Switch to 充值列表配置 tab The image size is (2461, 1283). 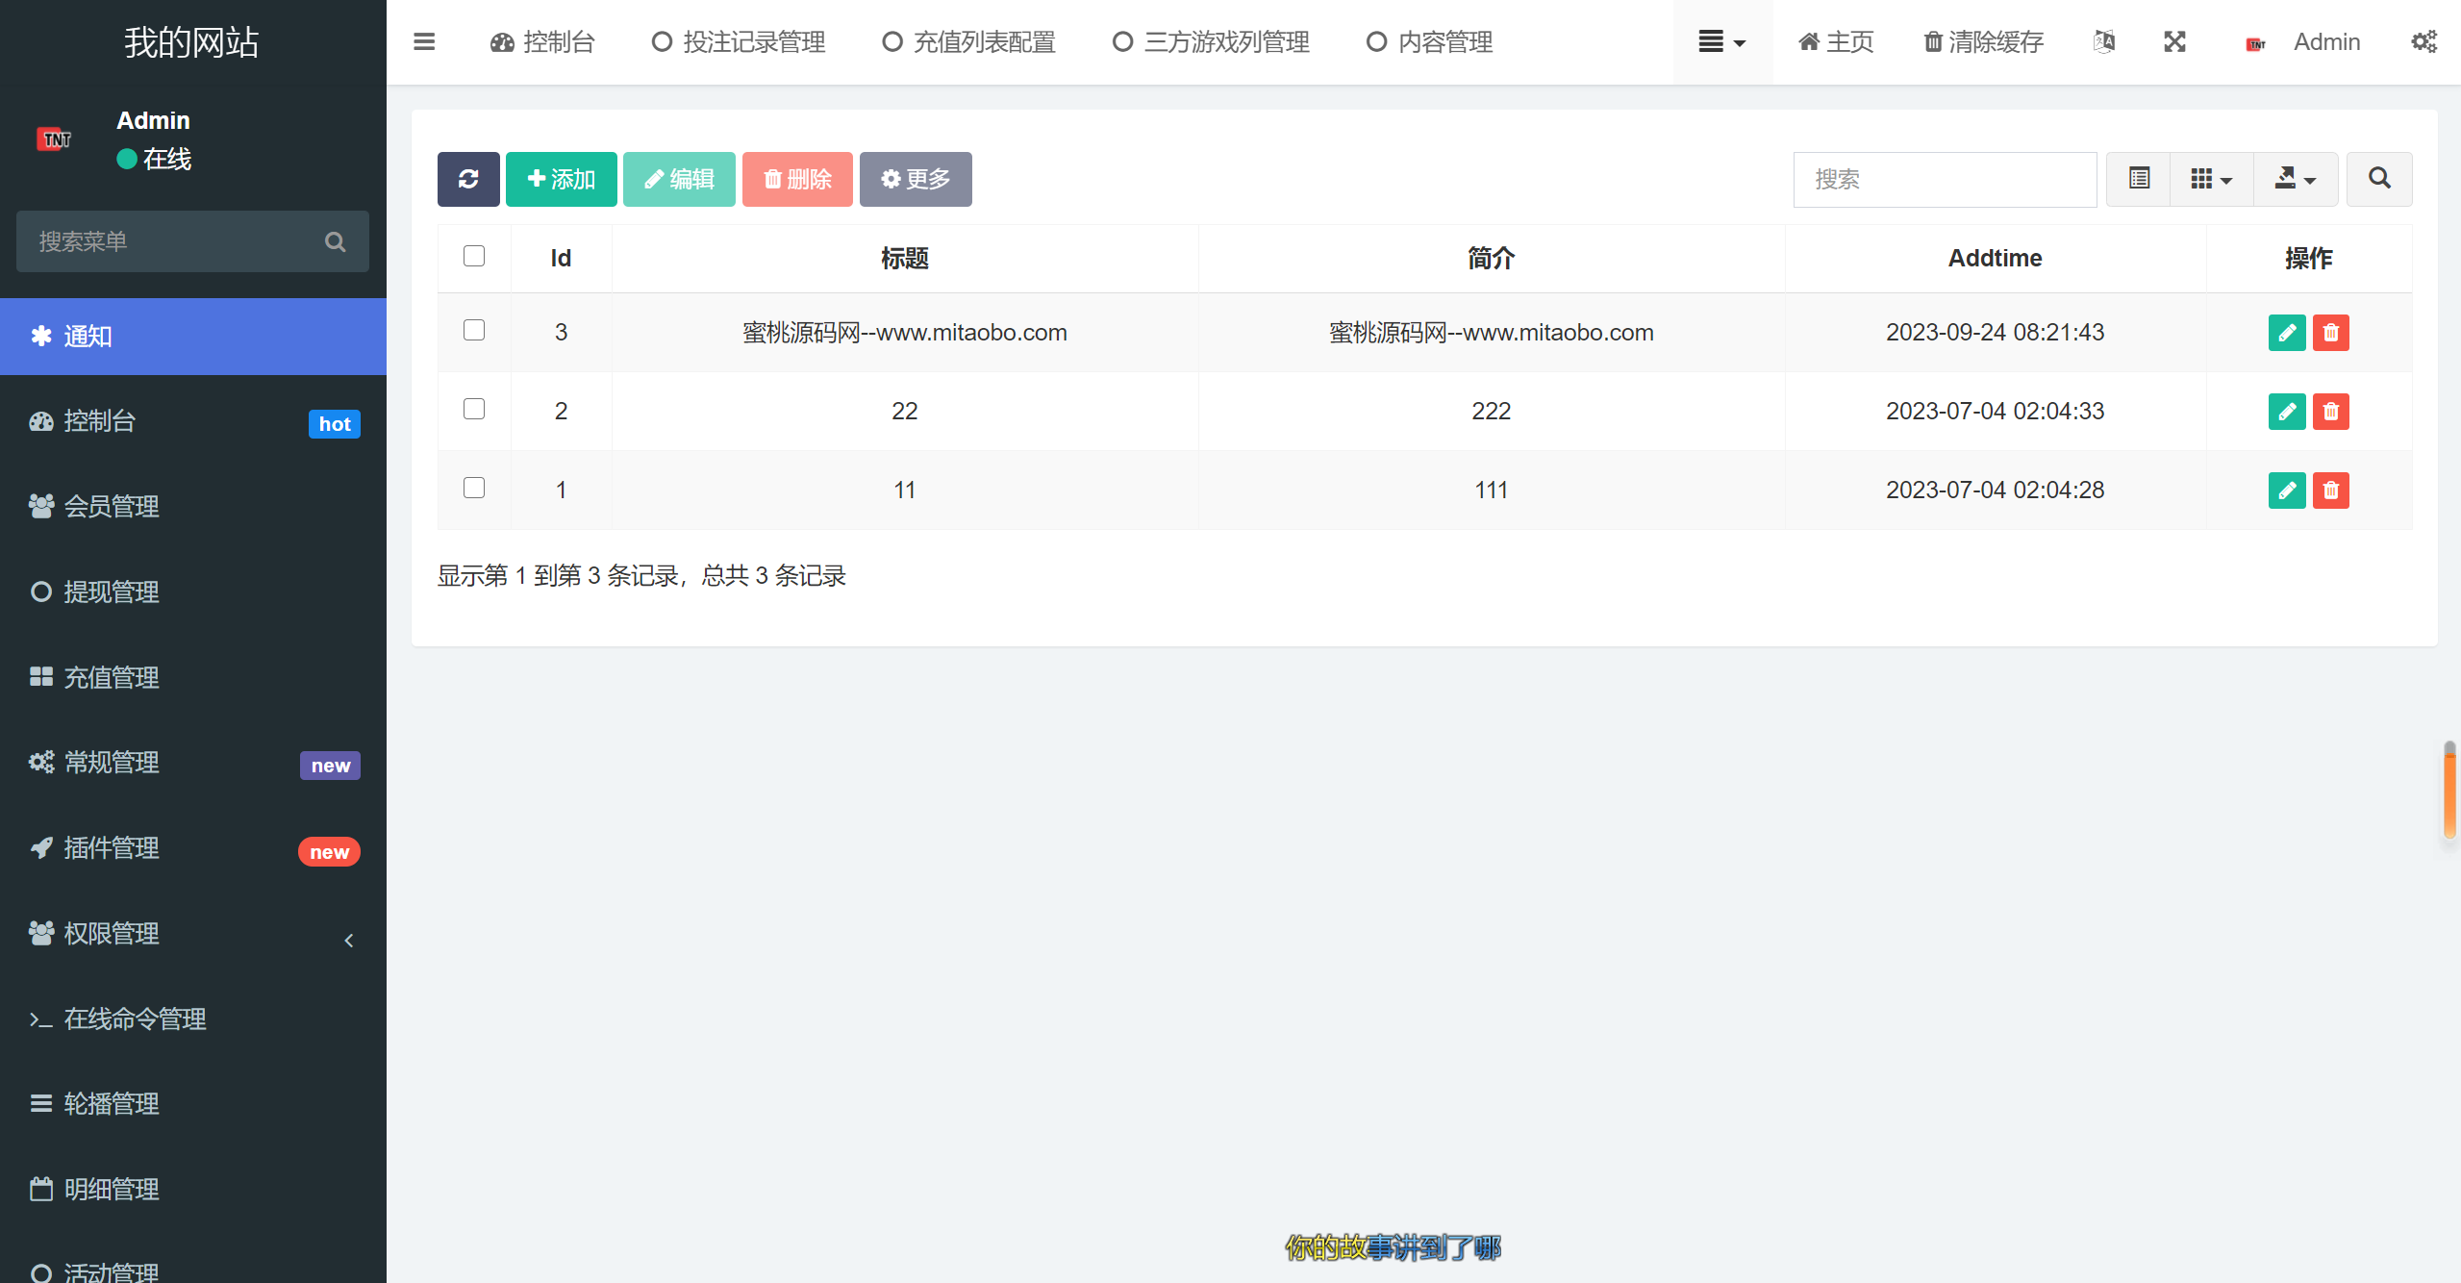click(x=969, y=42)
